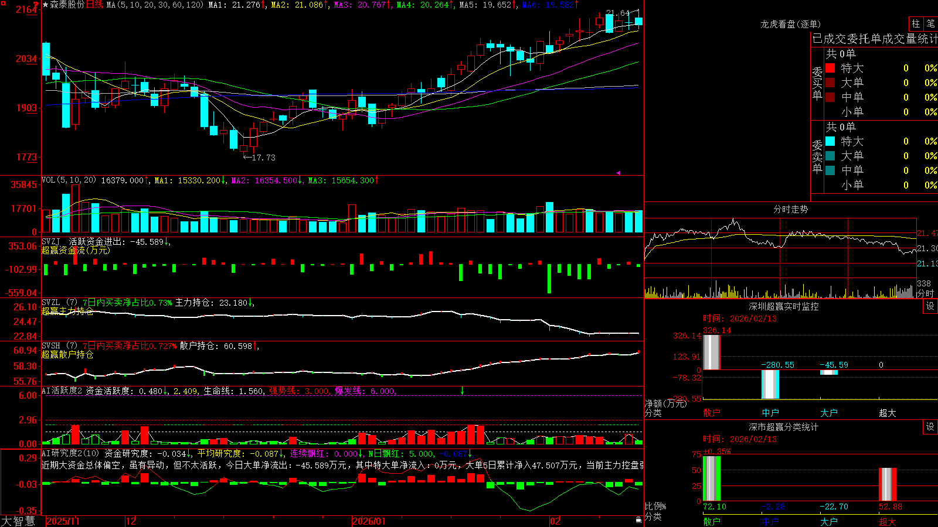Viewport: 938px width, 527px height.
Task: Click 散户 bar showing 72.10 percent
Action: (x=711, y=478)
